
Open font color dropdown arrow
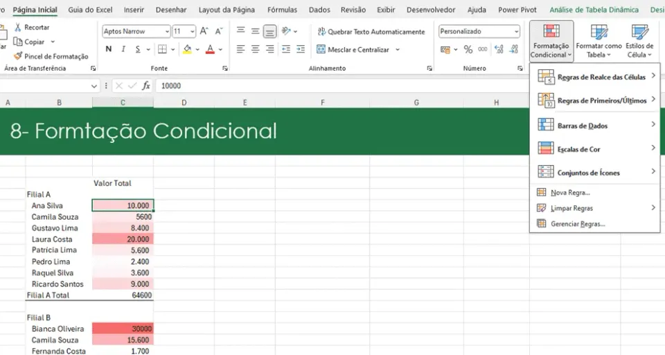pos(220,49)
